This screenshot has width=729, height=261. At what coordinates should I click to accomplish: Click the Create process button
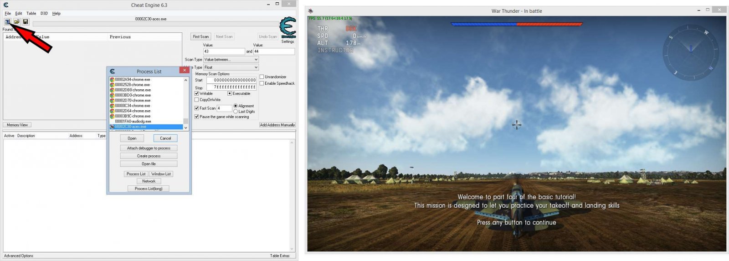149,156
